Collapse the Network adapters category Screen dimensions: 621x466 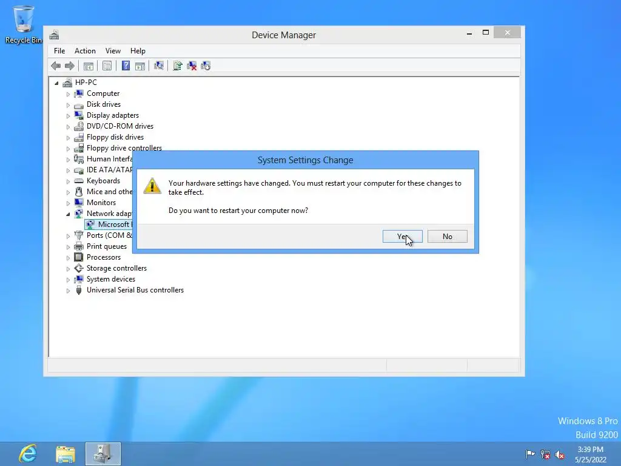[x=68, y=214]
